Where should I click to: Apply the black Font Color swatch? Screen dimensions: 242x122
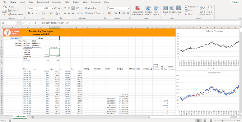click(x=57, y=13)
